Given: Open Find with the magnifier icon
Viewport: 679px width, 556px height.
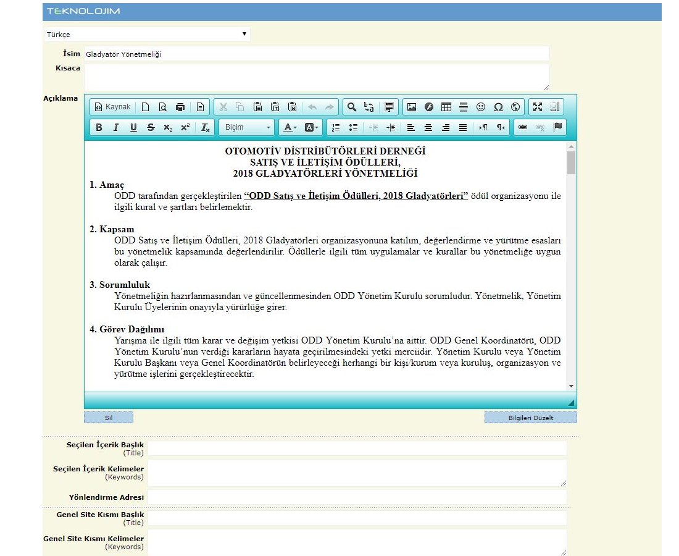Looking at the screenshot, I should point(352,107).
